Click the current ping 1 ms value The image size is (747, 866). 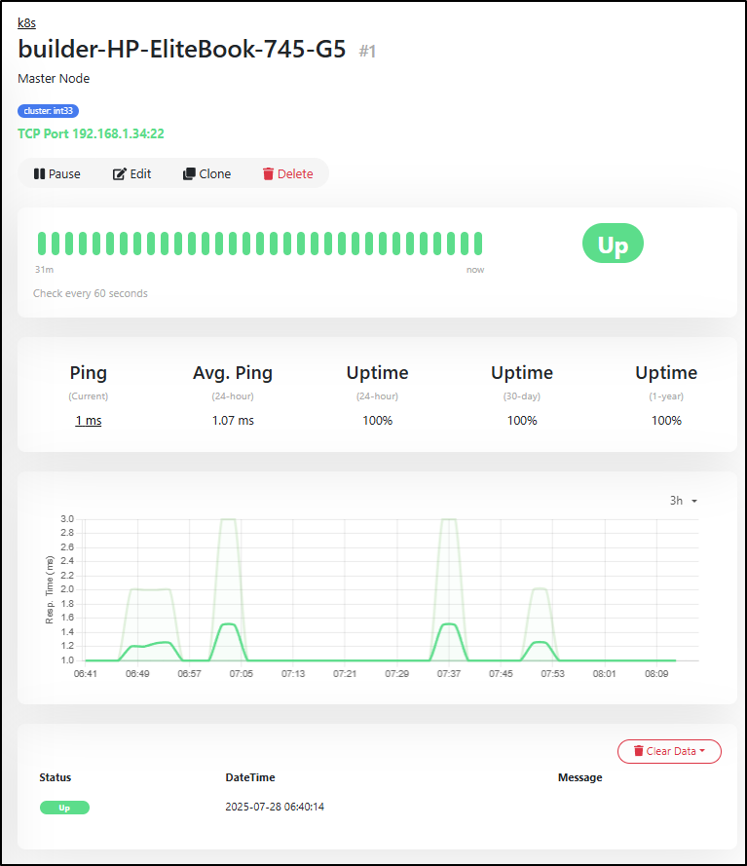pos(89,421)
